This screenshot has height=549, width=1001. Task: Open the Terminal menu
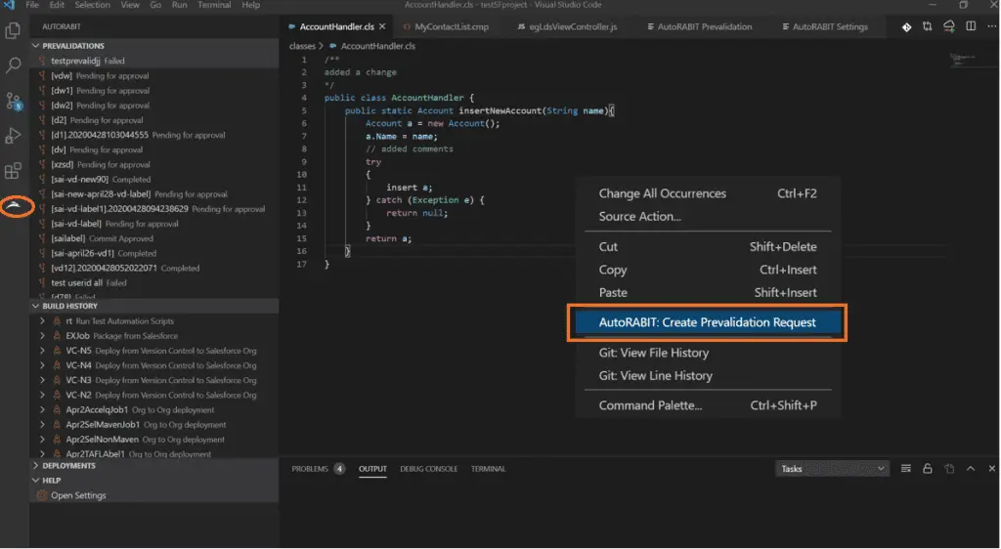(x=214, y=5)
